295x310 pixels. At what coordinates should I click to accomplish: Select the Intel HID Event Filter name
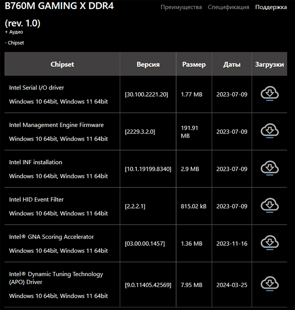36,199
